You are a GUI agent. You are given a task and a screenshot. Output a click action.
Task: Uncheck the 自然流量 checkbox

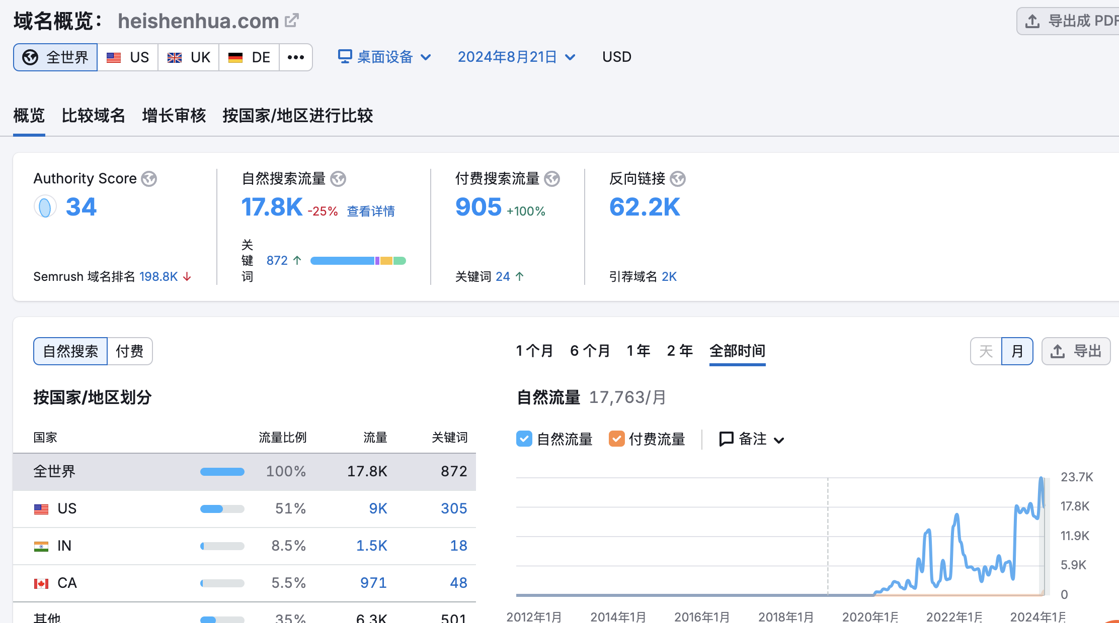pos(524,439)
